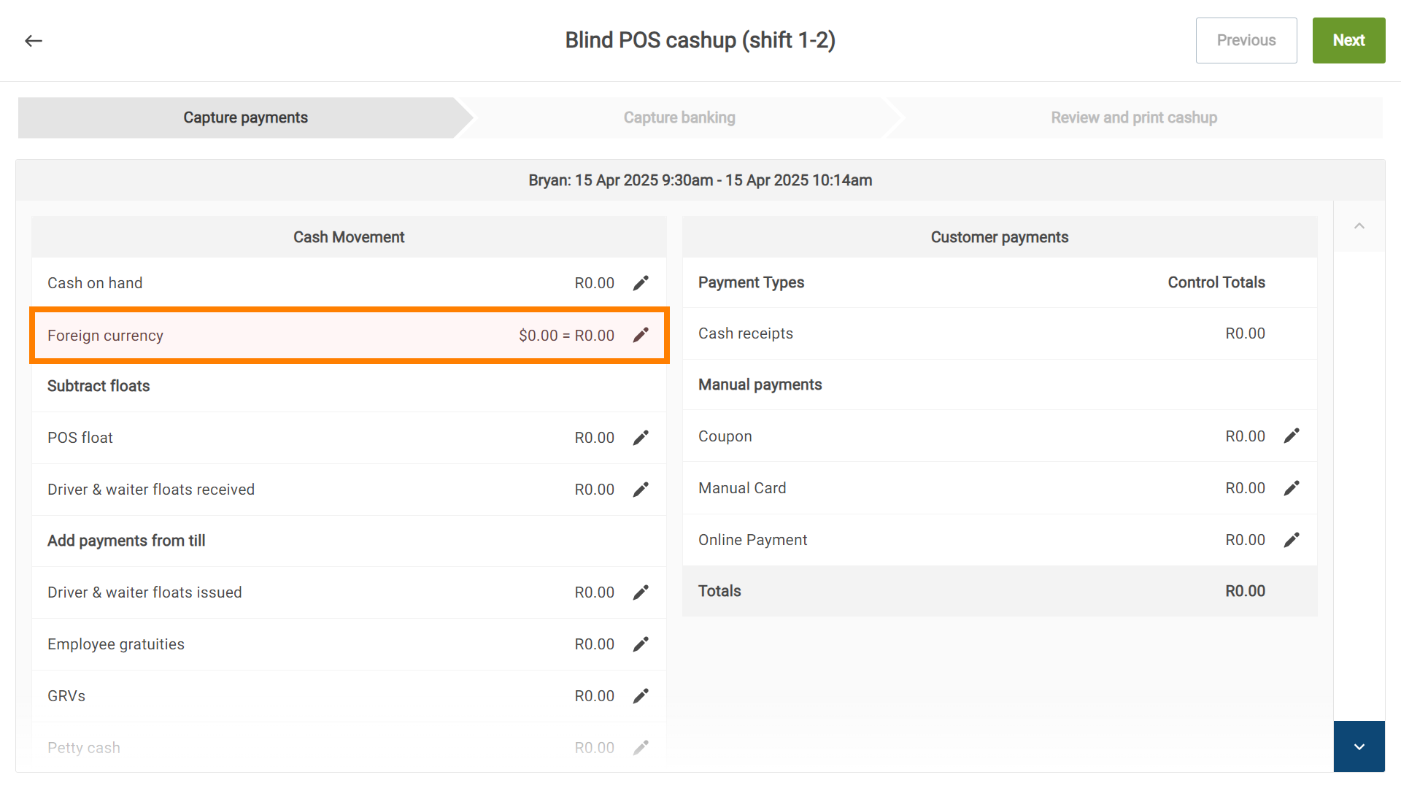Edit the Employee gratuities amount

tap(641, 644)
